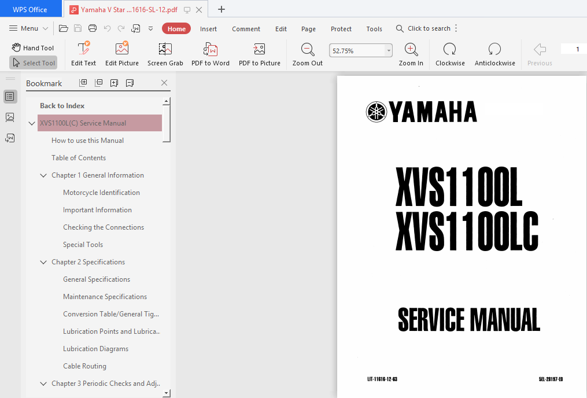Show the thumbnail sidebar panel icon
587x398 pixels.
click(x=10, y=117)
